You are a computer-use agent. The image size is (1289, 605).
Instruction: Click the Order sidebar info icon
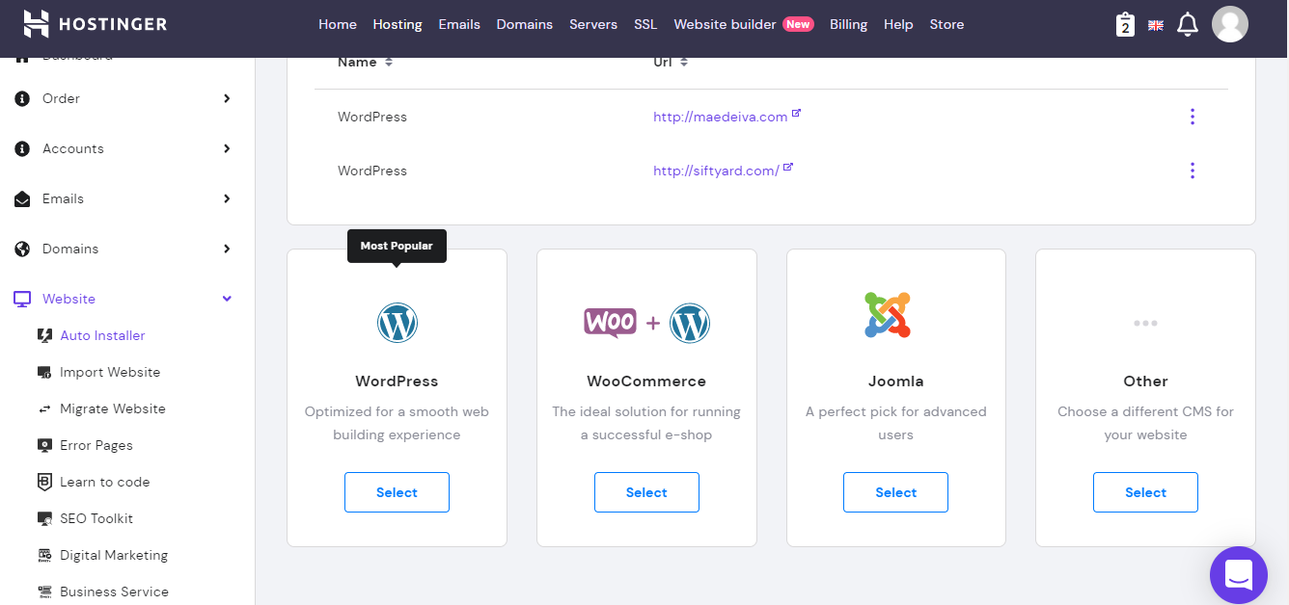click(23, 98)
